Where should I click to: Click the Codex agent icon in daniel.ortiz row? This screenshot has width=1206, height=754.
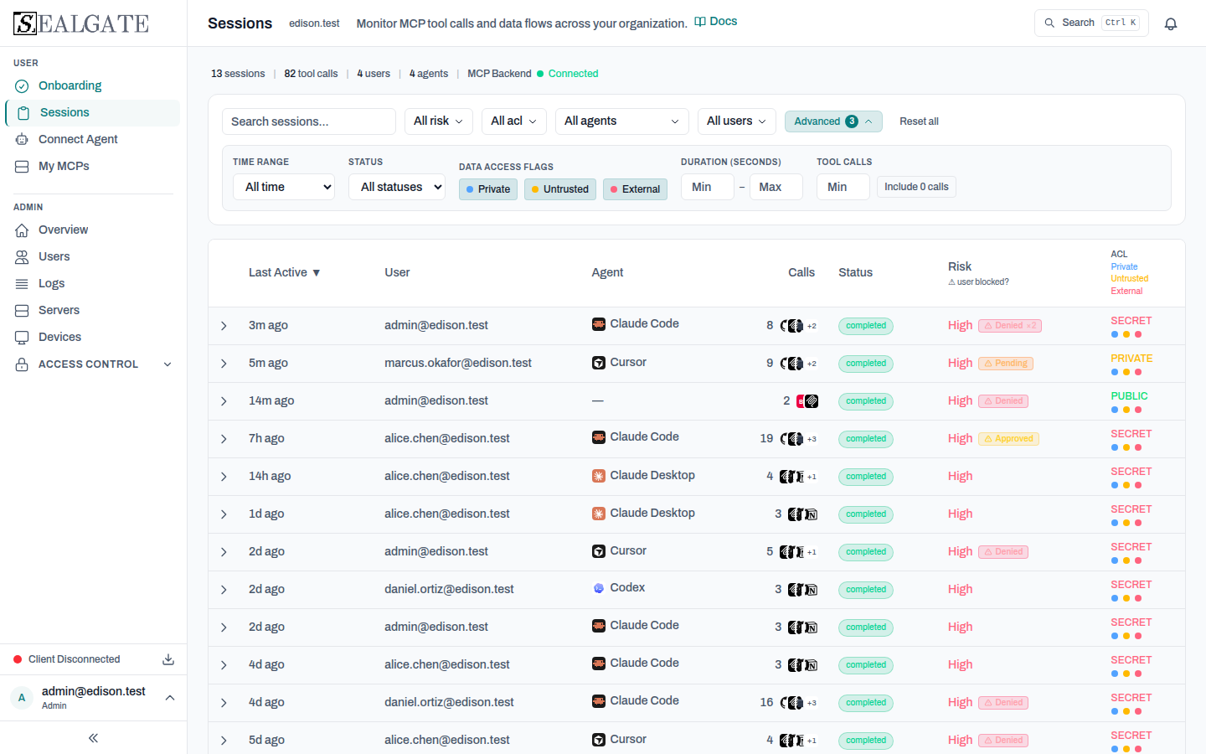tap(599, 588)
